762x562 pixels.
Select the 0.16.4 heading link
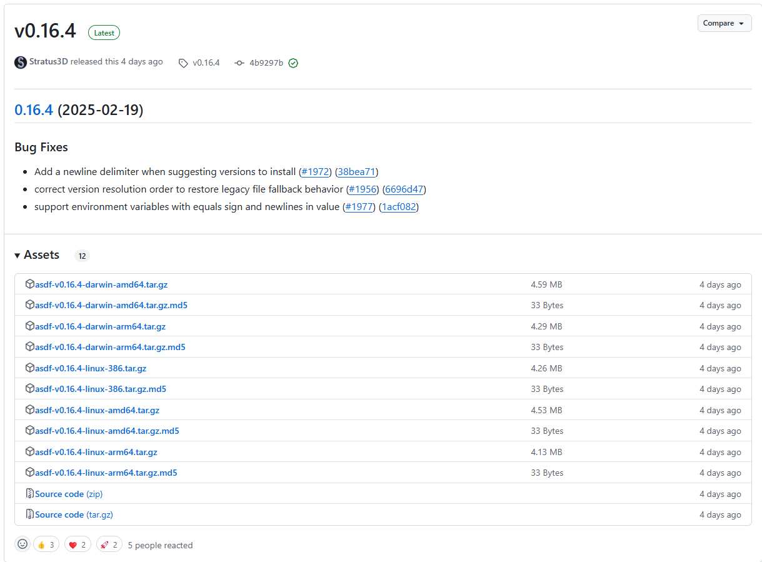[x=33, y=109]
